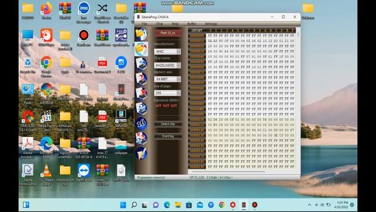Open VLC media player desktop icon
The height and width of the screenshot is (212, 376).
[x=46, y=175]
